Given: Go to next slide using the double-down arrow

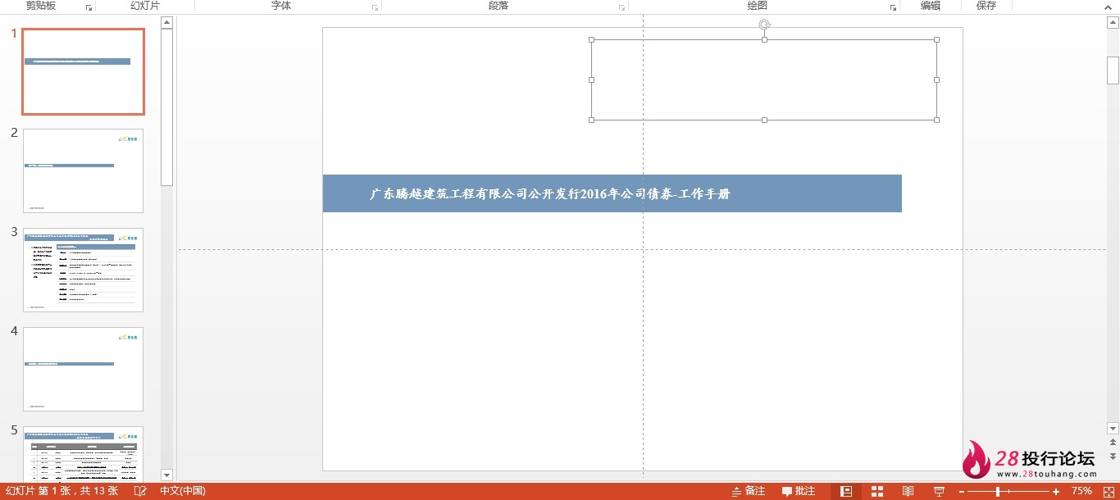Looking at the screenshot, I should tap(1113, 457).
